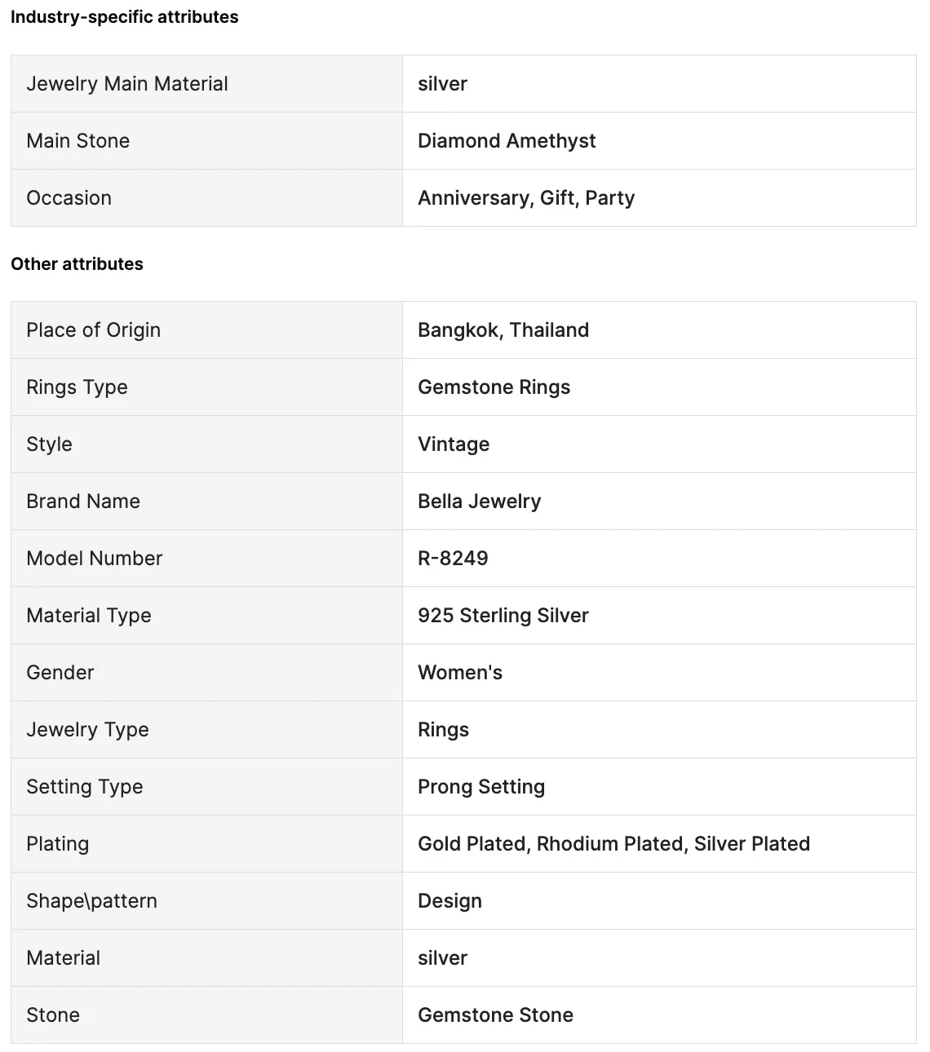Click the Women's gender value
Image resolution: width=930 pixels, height=1052 pixels.
[460, 673]
